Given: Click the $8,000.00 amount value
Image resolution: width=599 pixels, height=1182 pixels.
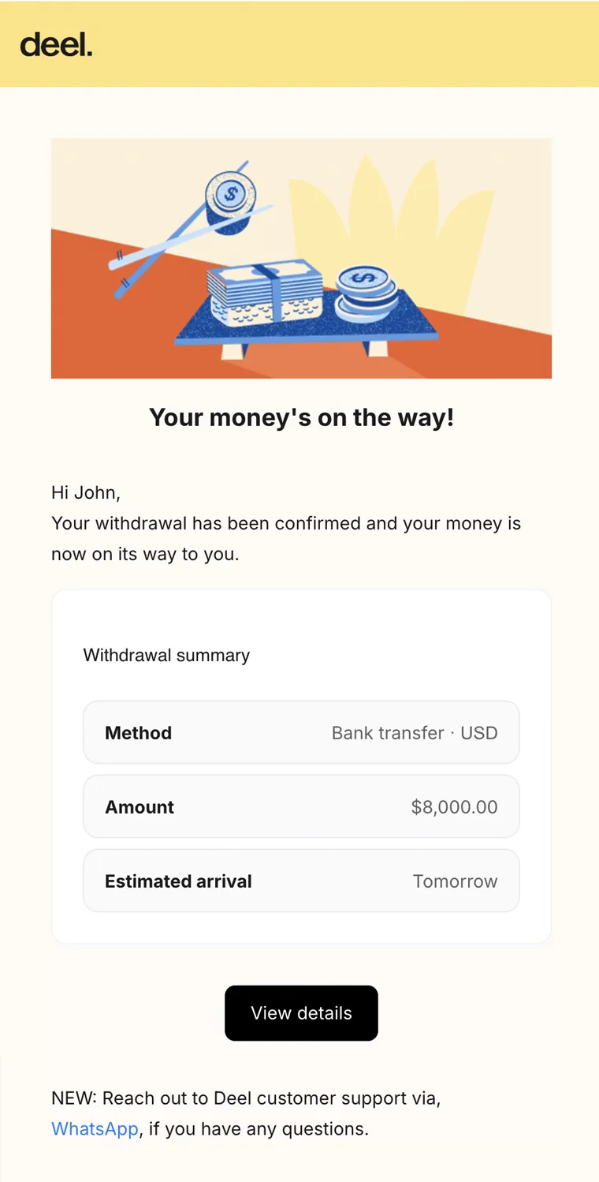Looking at the screenshot, I should pyautogui.click(x=454, y=807).
